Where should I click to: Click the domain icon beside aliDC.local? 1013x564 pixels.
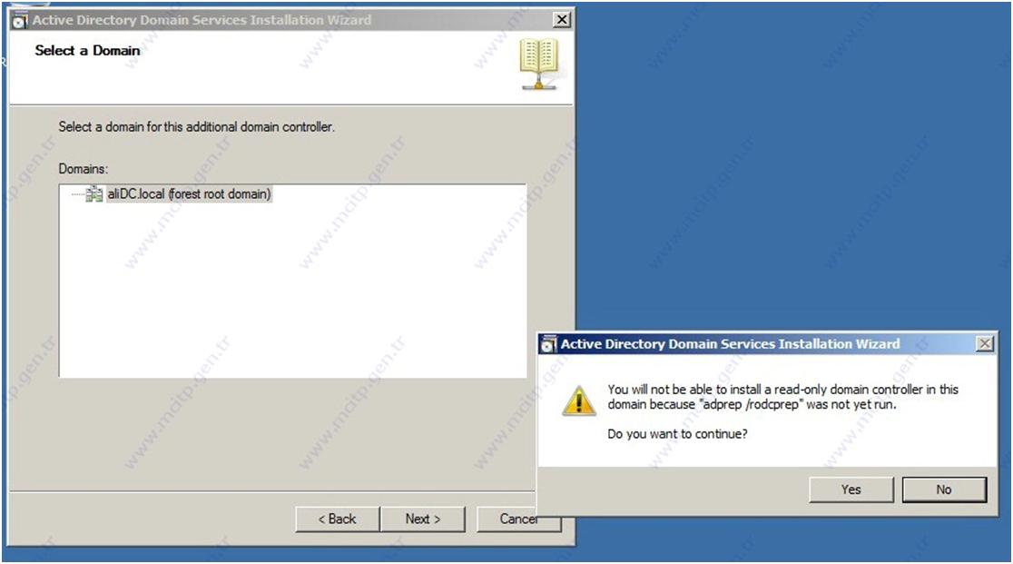click(94, 193)
